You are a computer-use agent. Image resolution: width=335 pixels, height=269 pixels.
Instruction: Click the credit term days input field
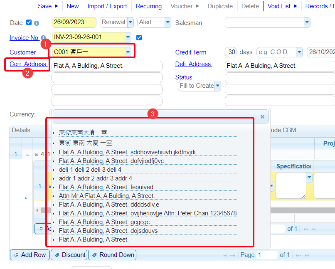[x=231, y=52]
